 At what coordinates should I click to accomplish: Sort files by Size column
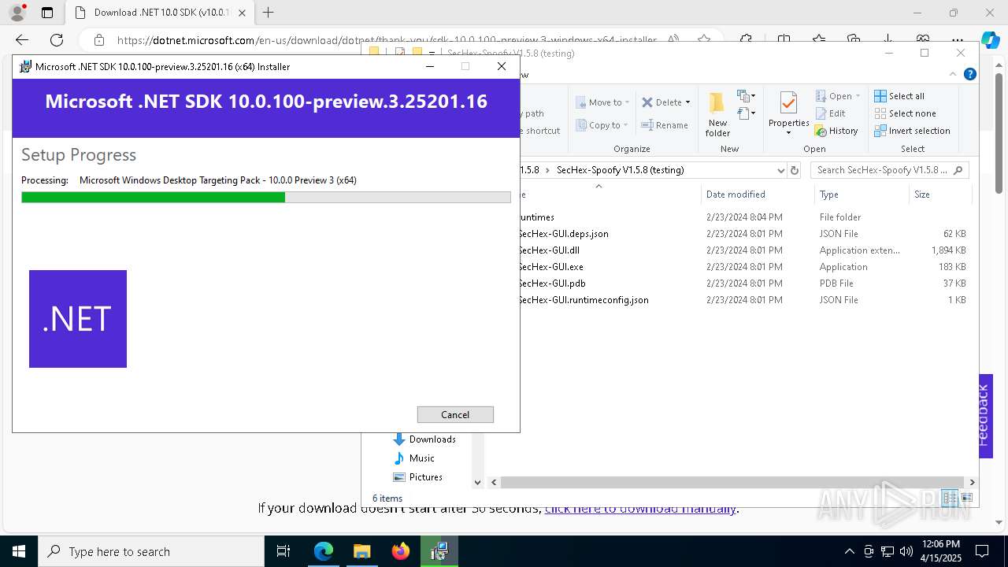click(921, 195)
